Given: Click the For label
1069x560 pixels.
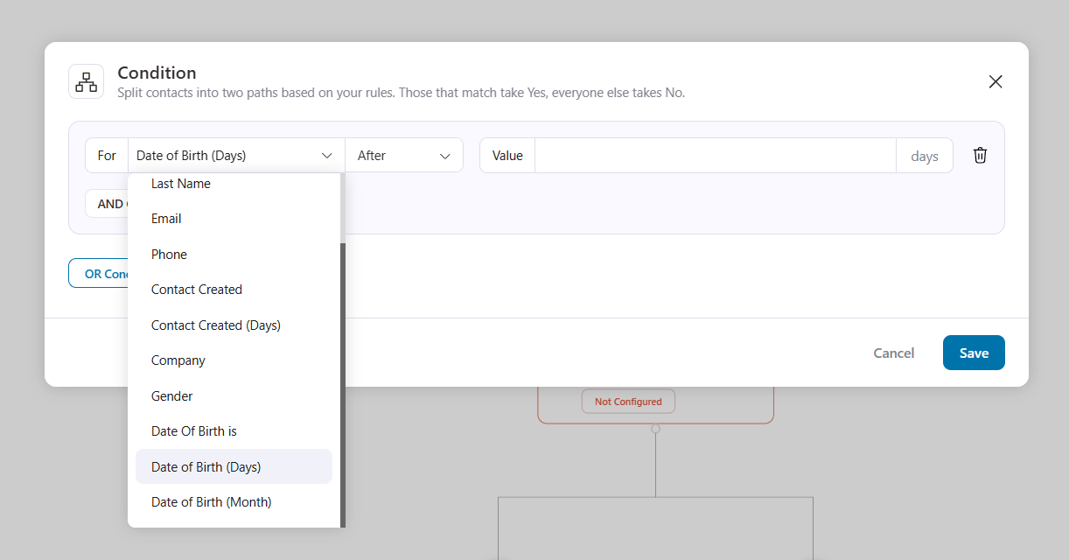Looking at the screenshot, I should pyautogui.click(x=107, y=156).
